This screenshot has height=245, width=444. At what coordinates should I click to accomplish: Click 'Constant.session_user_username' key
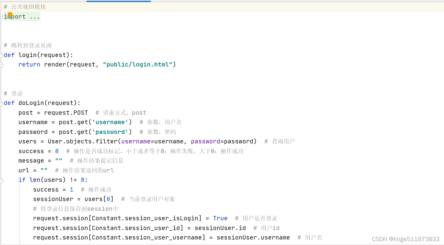tap(147, 238)
